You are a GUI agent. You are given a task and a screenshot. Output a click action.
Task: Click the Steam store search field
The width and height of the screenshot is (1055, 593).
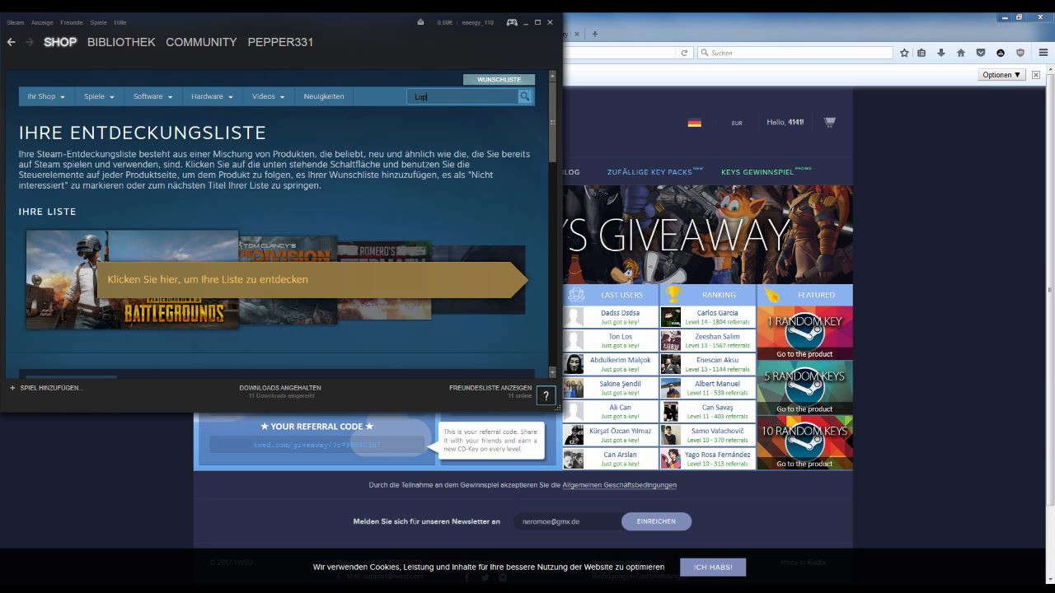[x=462, y=96]
